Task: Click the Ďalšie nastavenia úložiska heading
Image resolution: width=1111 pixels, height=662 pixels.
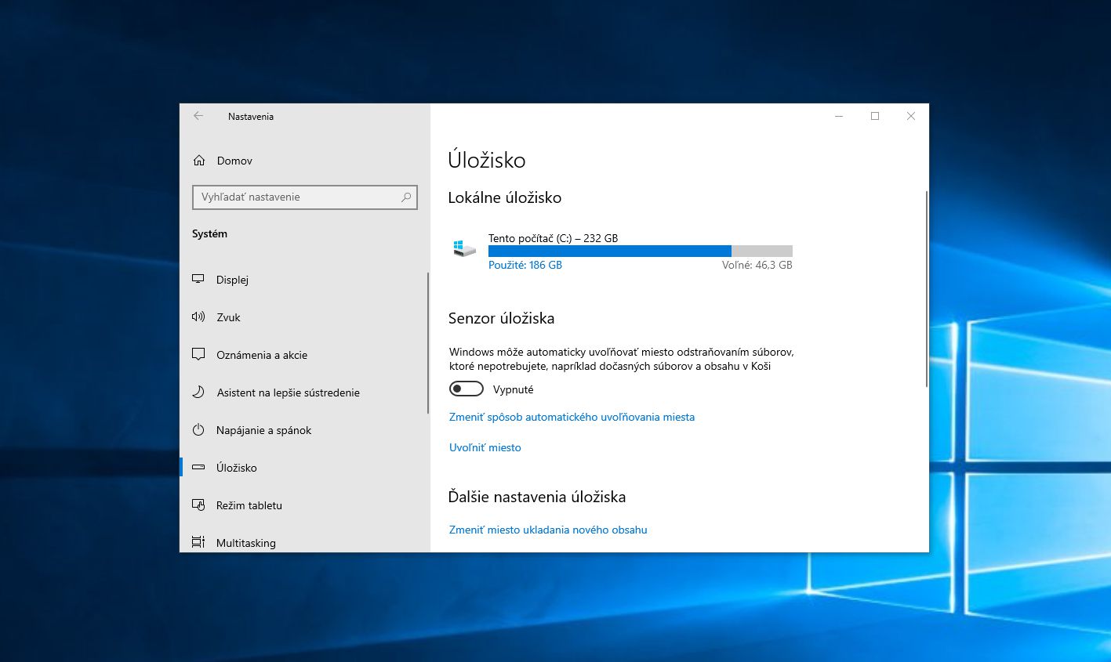Action: (x=537, y=497)
